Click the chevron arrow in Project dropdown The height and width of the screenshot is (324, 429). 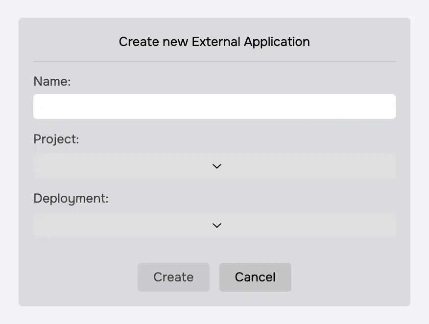click(x=217, y=166)
